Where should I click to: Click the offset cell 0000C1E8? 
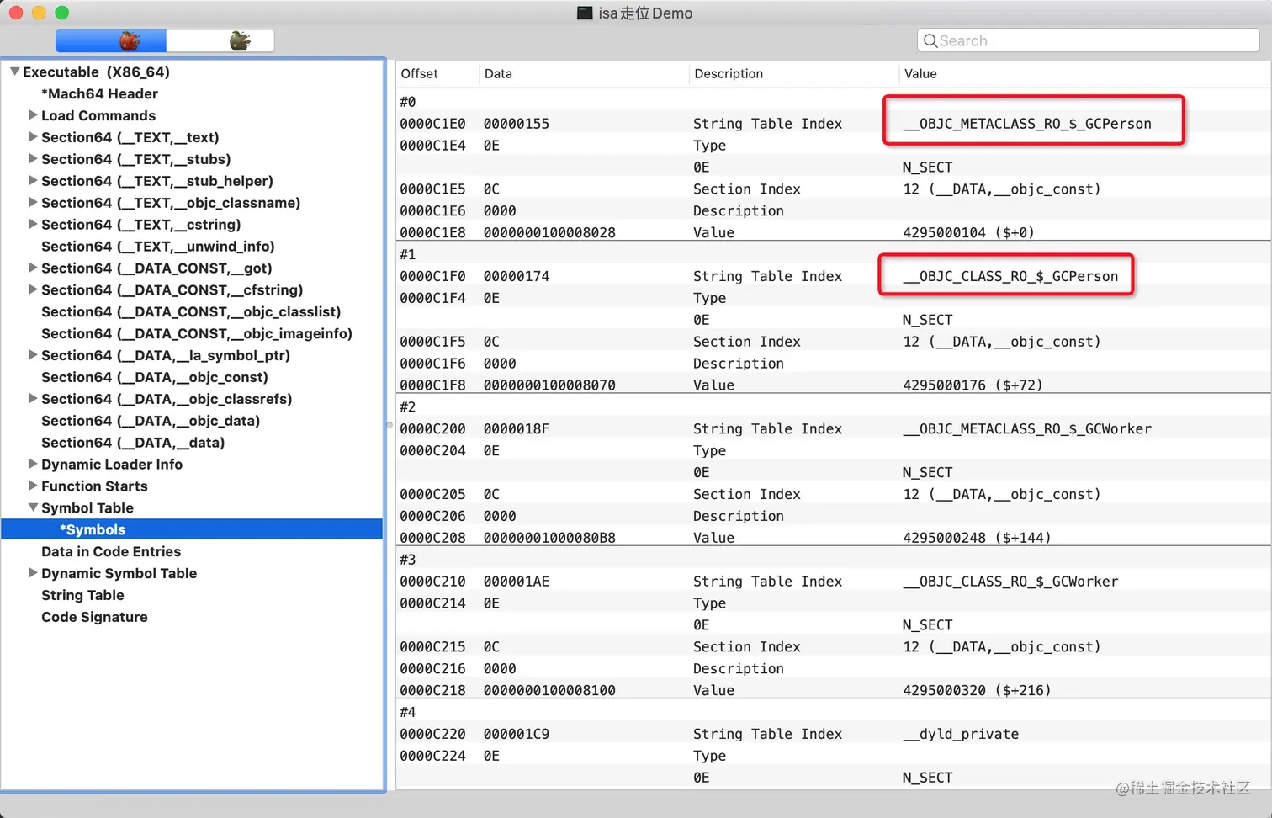pyautogui.click(x=432, y=232)
